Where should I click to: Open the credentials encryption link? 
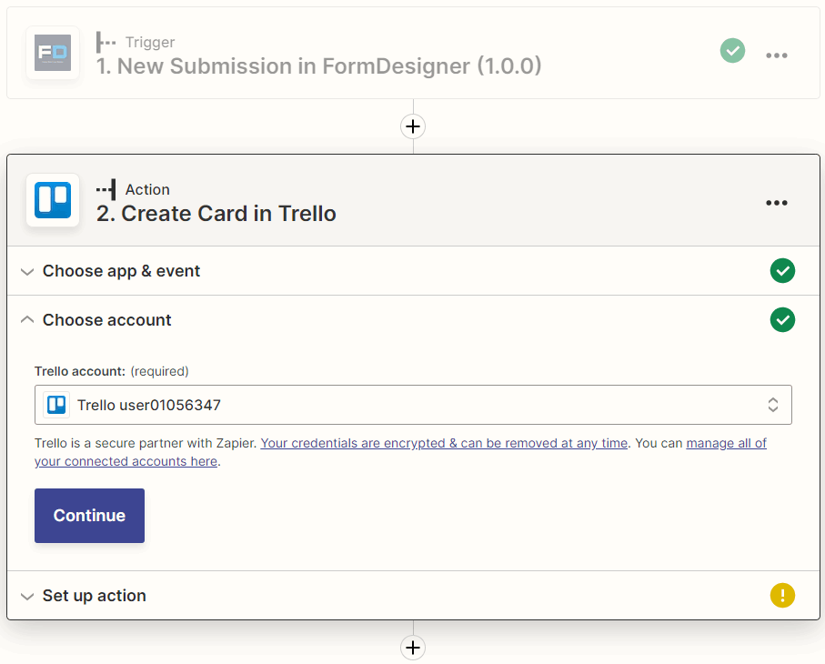click(444, 443)
